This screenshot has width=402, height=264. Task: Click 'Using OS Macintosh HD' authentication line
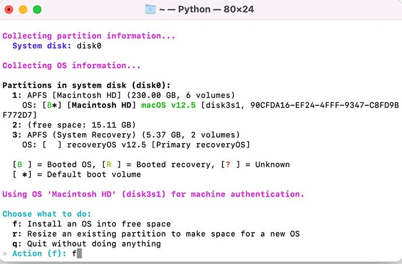(153, 194)
